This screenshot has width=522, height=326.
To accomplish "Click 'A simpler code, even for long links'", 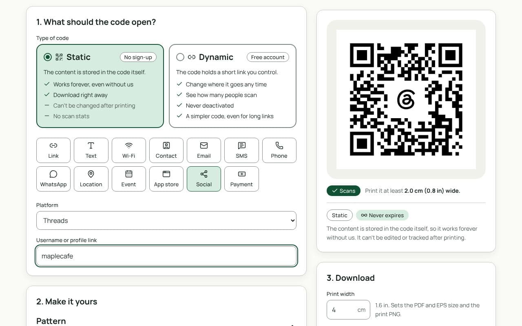I will pos(230,116).
